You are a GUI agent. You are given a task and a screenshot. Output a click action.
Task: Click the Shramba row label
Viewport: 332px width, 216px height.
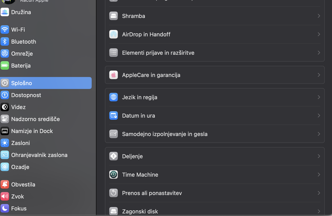tap(134, 16)
